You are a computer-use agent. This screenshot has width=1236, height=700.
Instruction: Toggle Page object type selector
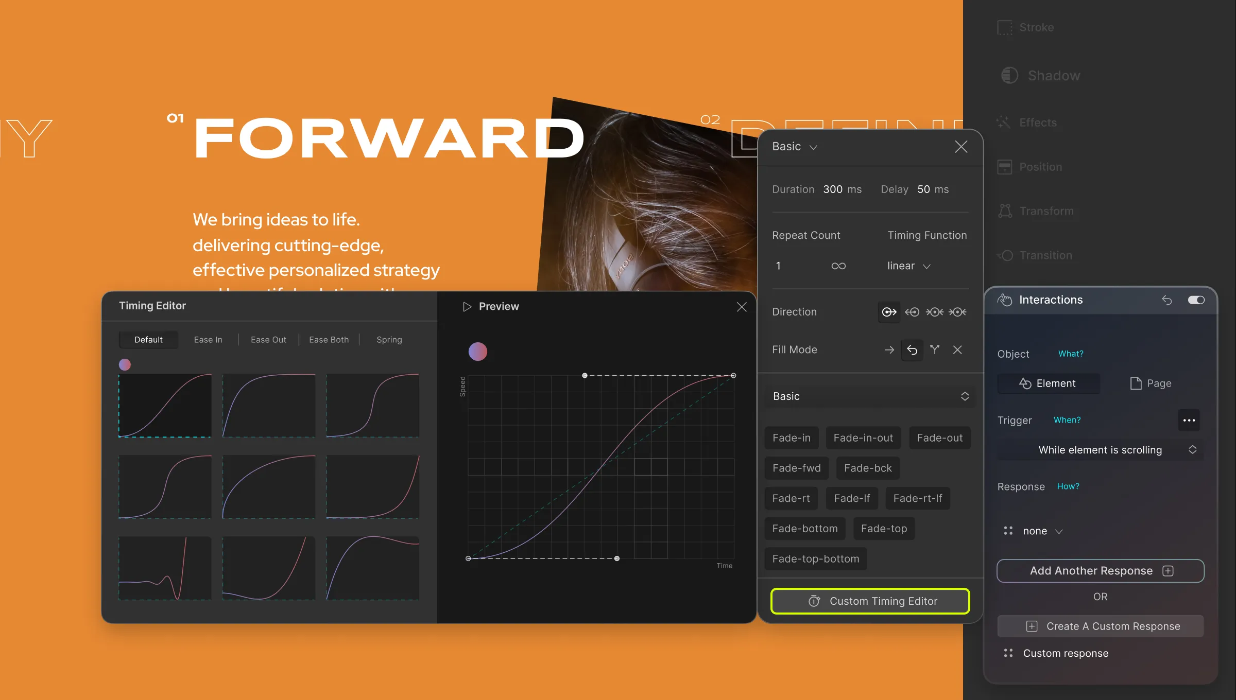click(1151, 383)
